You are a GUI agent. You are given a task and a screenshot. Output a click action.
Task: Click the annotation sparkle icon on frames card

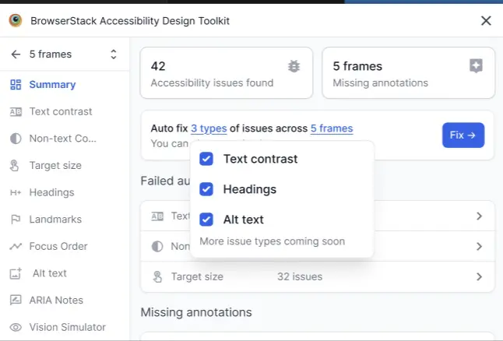476,66
